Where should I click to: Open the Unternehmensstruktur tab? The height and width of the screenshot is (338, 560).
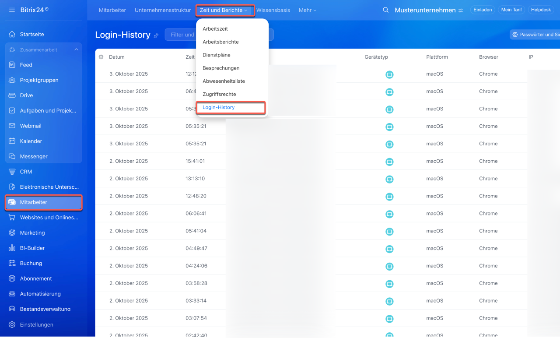click(x=163, y=10)
